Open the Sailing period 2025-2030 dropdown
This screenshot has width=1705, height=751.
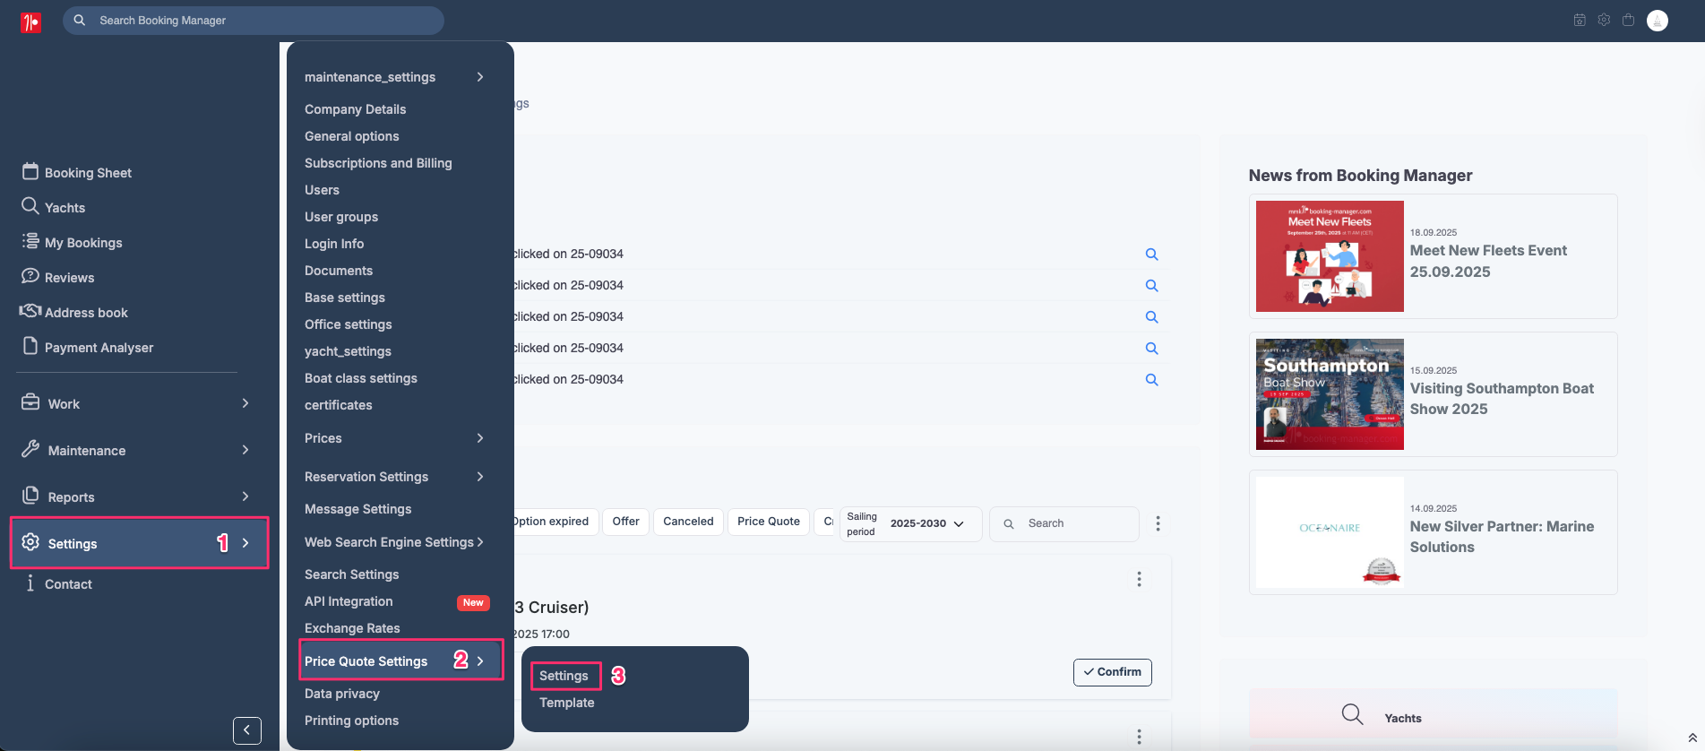(x=910, y=523)
